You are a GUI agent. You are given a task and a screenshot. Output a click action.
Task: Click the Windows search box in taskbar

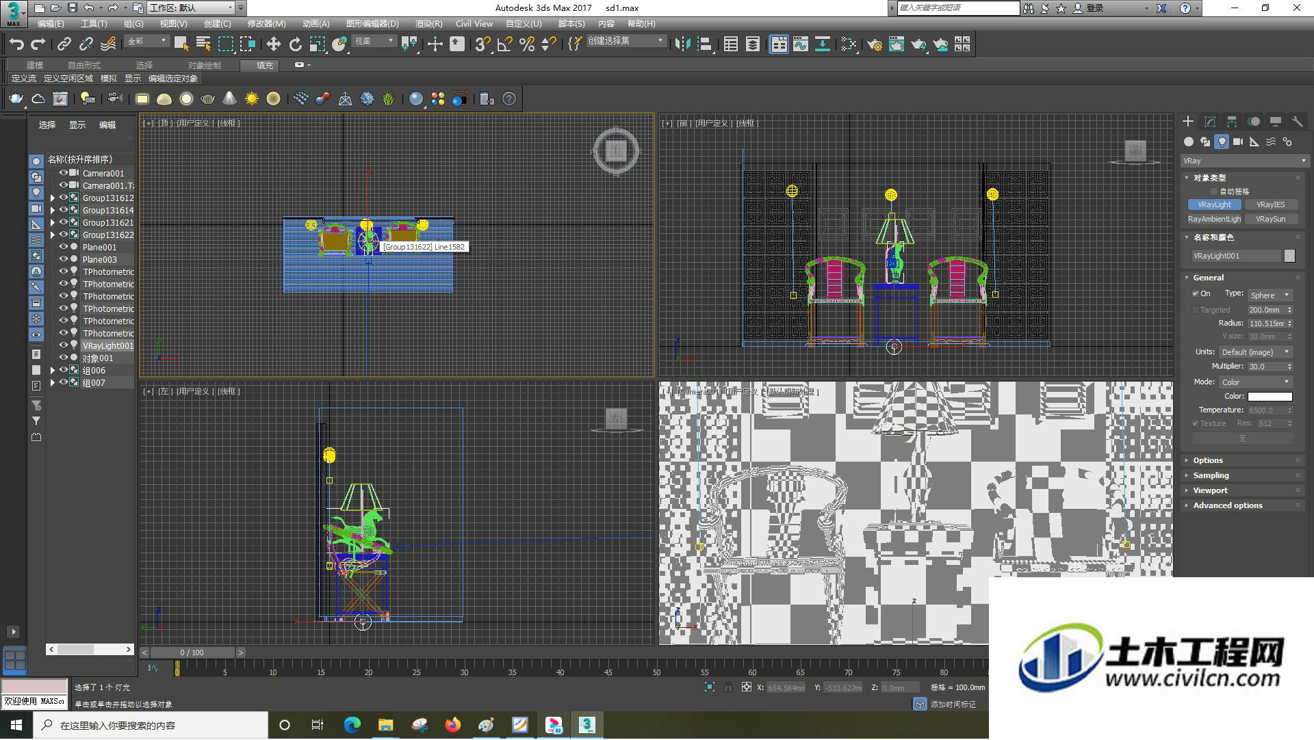point(151,726)
